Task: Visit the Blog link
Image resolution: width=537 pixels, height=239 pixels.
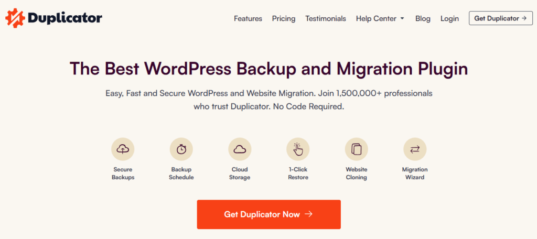Action: [x=423, y=18]
